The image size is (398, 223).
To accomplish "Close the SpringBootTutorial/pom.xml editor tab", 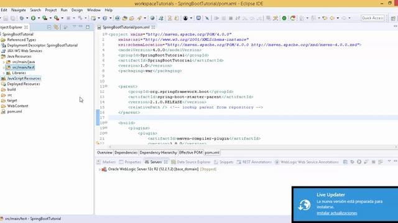I will tap(153, 27).
